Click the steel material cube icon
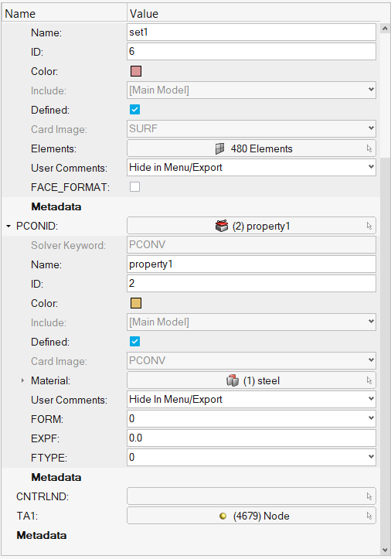Image resolution: width=391 pixels, height=559 pixels. click(x=233, y=380)
